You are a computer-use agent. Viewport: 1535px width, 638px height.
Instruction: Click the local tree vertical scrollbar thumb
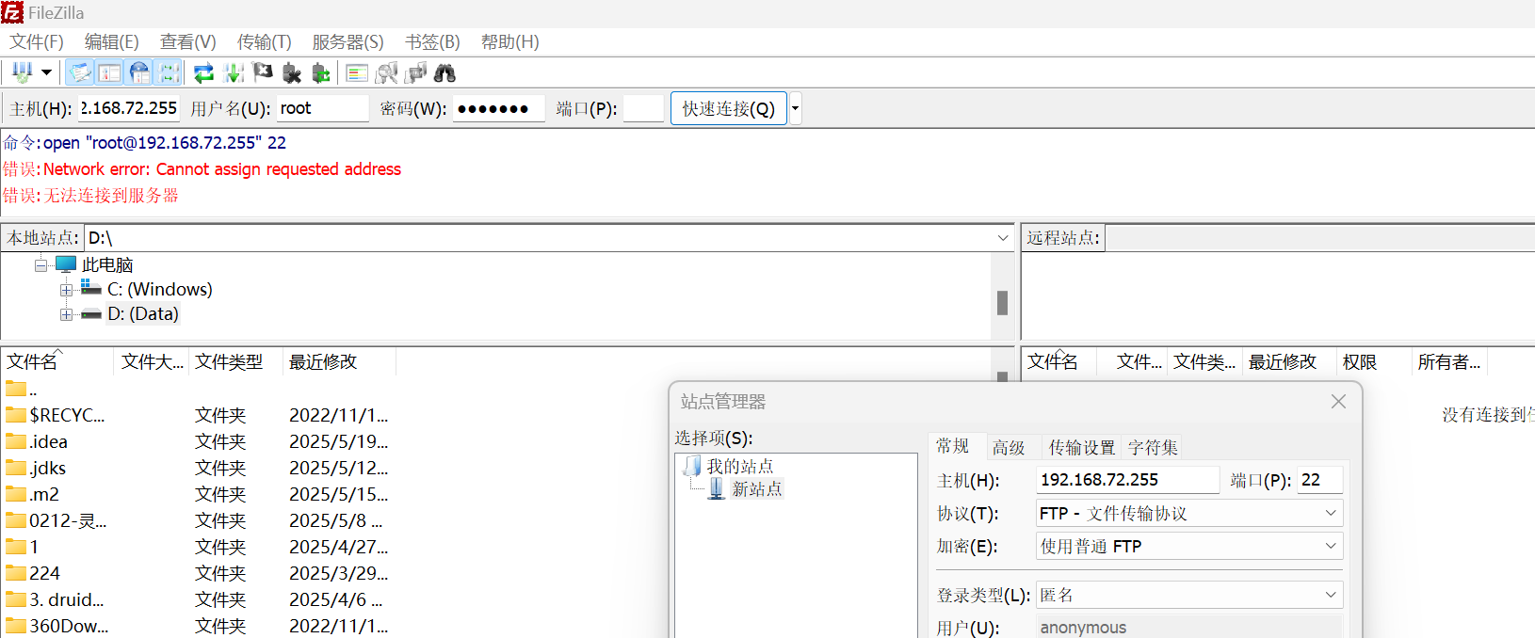[x=1002, y=302]
